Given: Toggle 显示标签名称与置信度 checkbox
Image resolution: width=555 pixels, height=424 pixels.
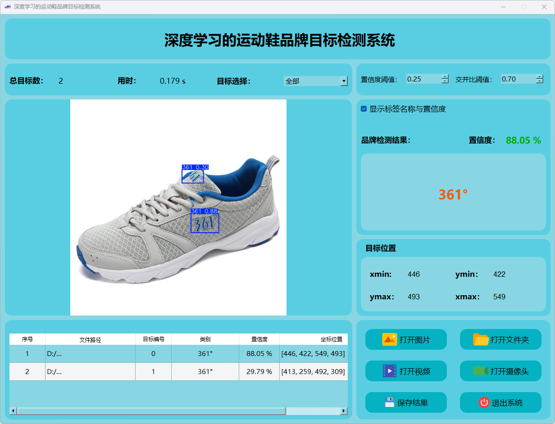Looking at the screenshot, I should coord(364,109).
